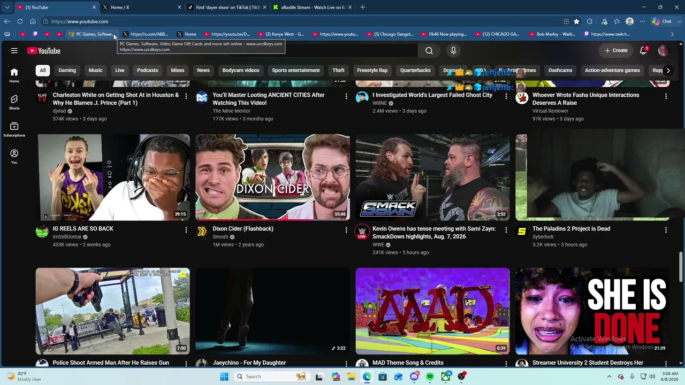This screenshot has height=385, width=685.
Task: Open Microsoft Edge from the taskbar
Action: (367, 376)
